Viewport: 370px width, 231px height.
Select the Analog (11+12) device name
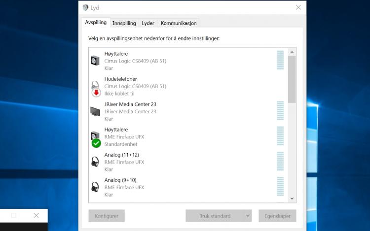pyautogui.click(x=122, y=155)
